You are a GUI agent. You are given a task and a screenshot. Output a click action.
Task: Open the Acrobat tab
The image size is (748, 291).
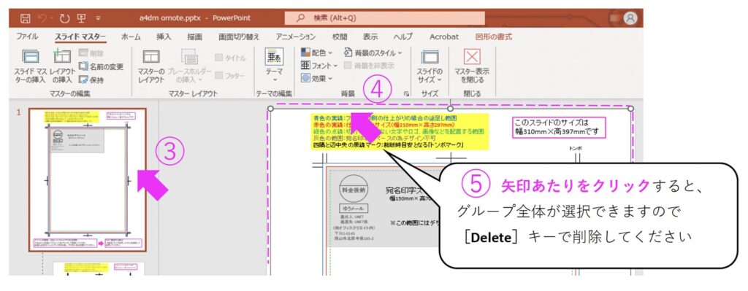coord(444,36)
